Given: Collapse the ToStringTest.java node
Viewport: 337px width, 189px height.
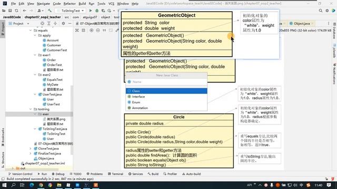Looking at the screenshot, I should (35, 129).
